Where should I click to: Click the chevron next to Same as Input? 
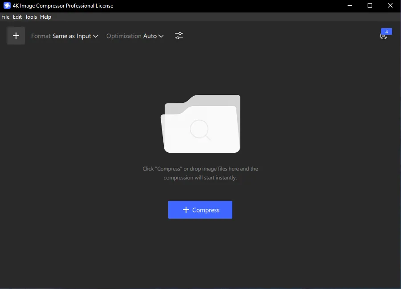(96, 37)
